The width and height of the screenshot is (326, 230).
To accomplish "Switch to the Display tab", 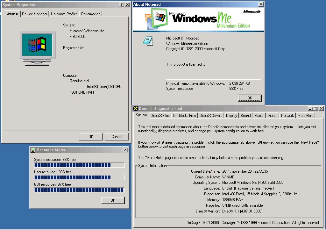I will [231, 116].
